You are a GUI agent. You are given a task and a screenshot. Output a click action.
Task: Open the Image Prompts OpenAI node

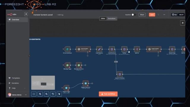[154, 49]
